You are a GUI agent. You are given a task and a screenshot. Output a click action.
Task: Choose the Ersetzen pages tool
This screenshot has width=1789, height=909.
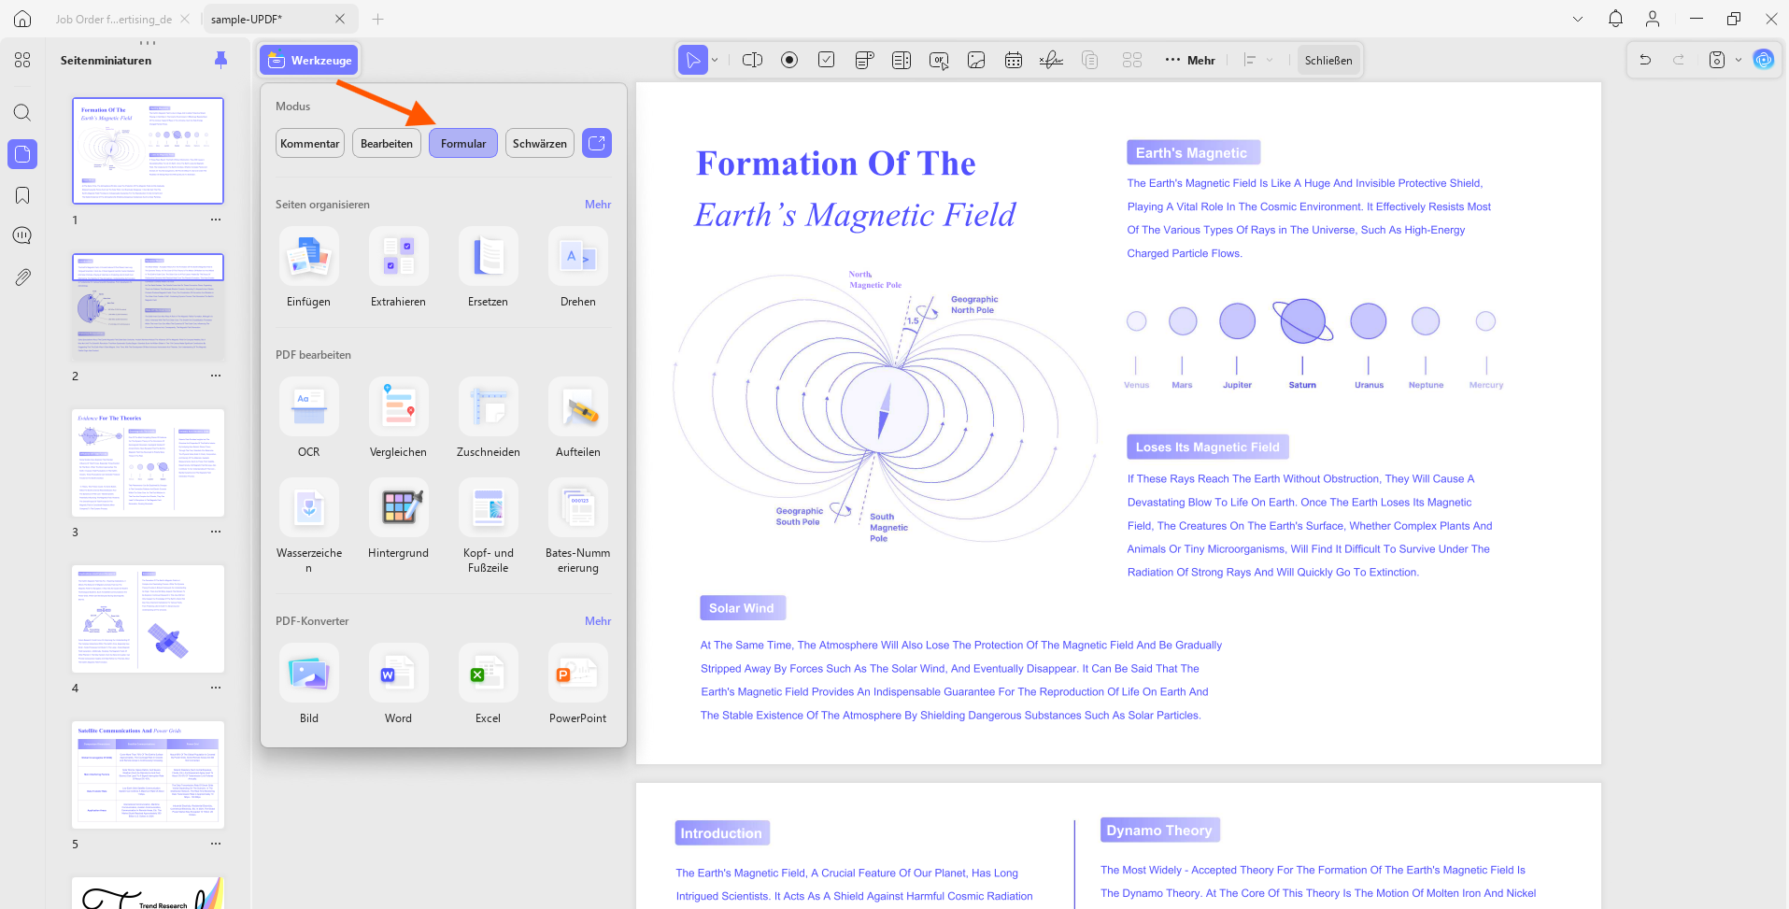[489, 268]
